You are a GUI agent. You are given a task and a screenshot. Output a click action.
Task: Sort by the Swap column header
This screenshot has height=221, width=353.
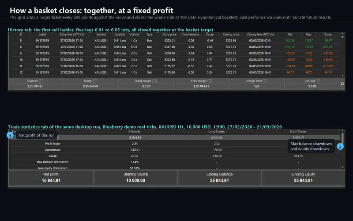click(210, 34)
